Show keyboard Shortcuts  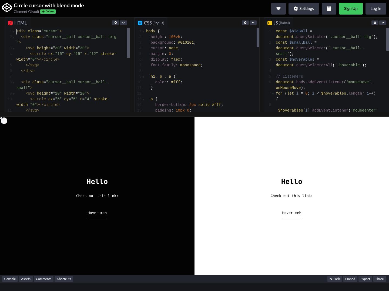coord(64,279)
